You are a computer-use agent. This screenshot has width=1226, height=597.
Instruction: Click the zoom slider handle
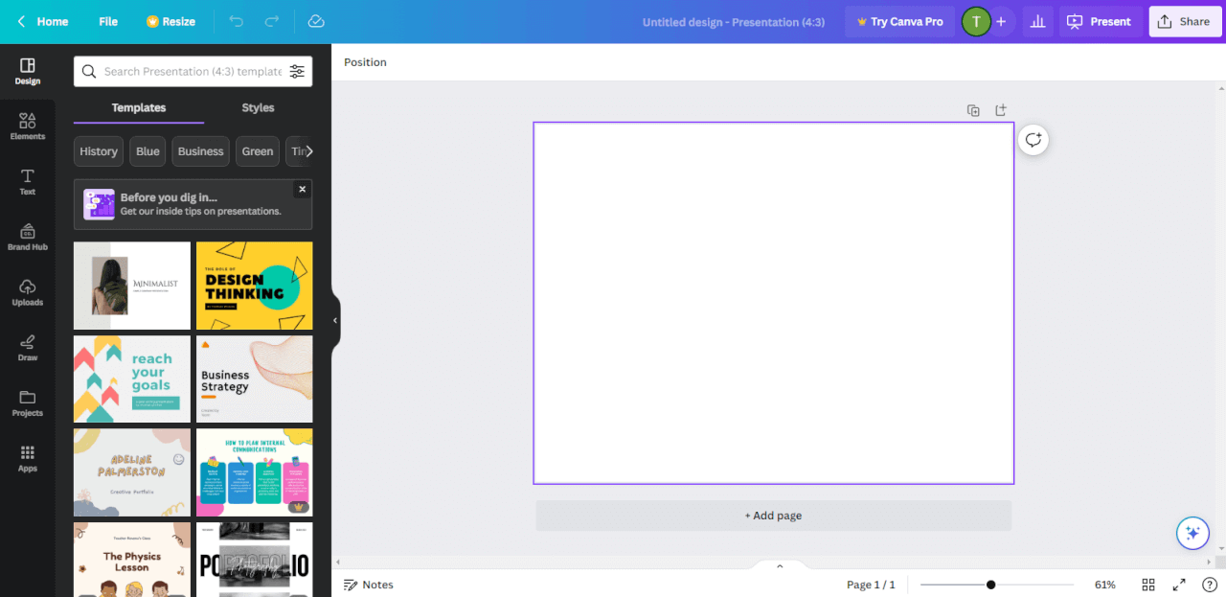tap(990, 585)
